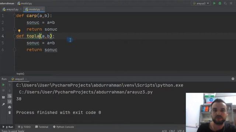
Task: Click 'Process finished with exit code 0' text
Action: pos(59,113)
